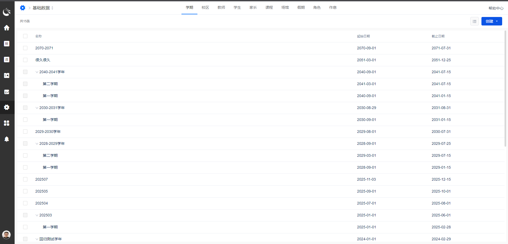Open the 帮助中心 link
The width and height of the screenshot is (508, 244).
[496, 8]
